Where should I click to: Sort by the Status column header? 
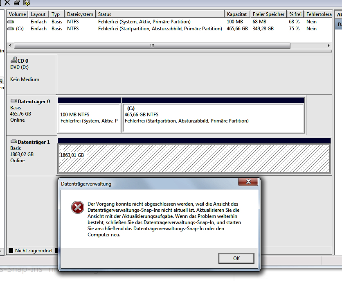click(x=160, y=14)
